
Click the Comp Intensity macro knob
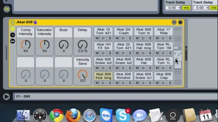(x=26, y=44)
